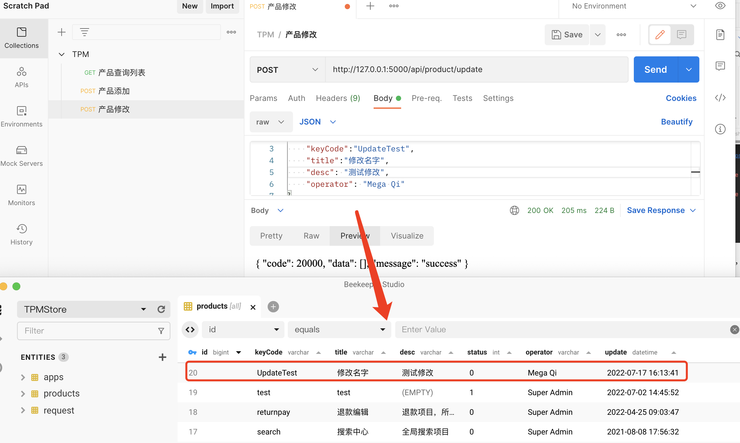Click the environment quick look eye icon
This screenshot has height=443, width=740.
tap(720, 6)
